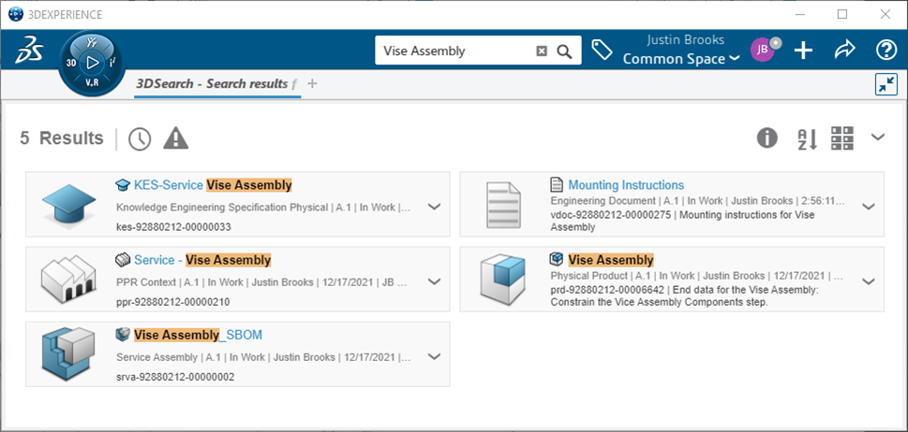The width and height of the screenshot is (908, 432).
Task: Expand Mounting Instructions result options
Action: (868, 207)
